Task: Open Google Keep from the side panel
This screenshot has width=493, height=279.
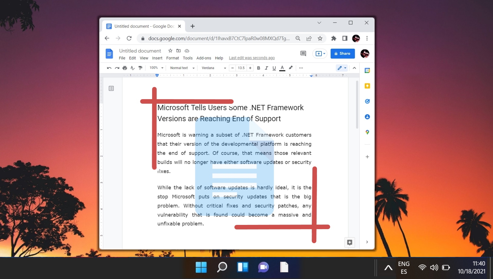Action: (367, 86)
